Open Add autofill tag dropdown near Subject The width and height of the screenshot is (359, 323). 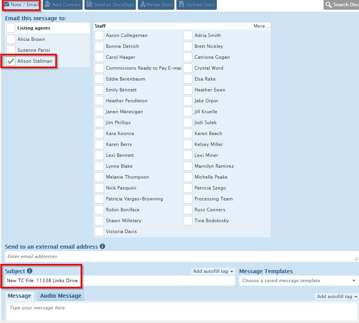coord(213,271)
